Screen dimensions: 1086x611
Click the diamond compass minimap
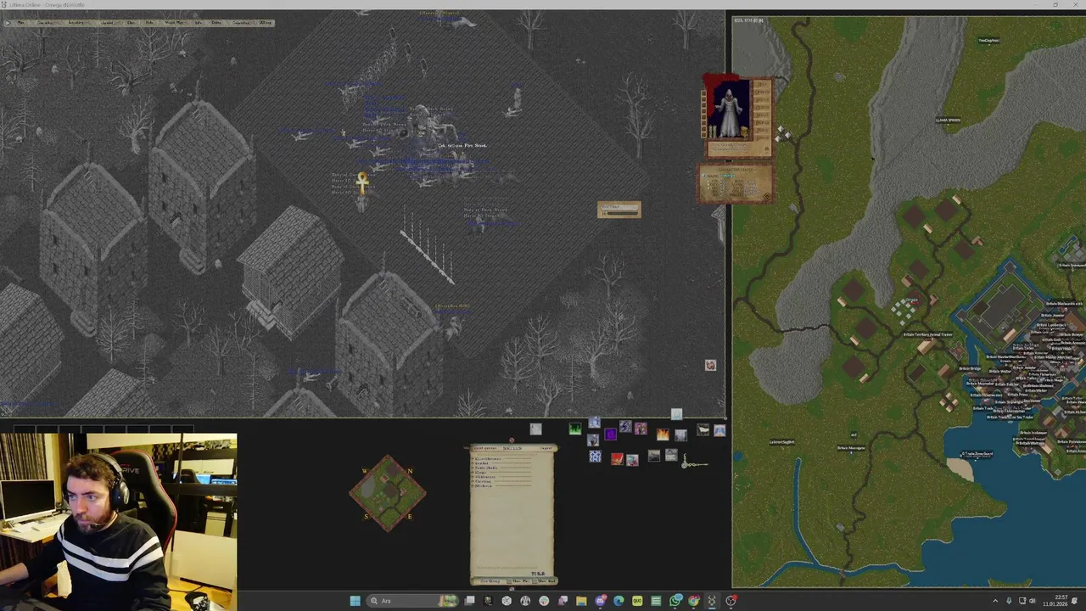point(388,493)
